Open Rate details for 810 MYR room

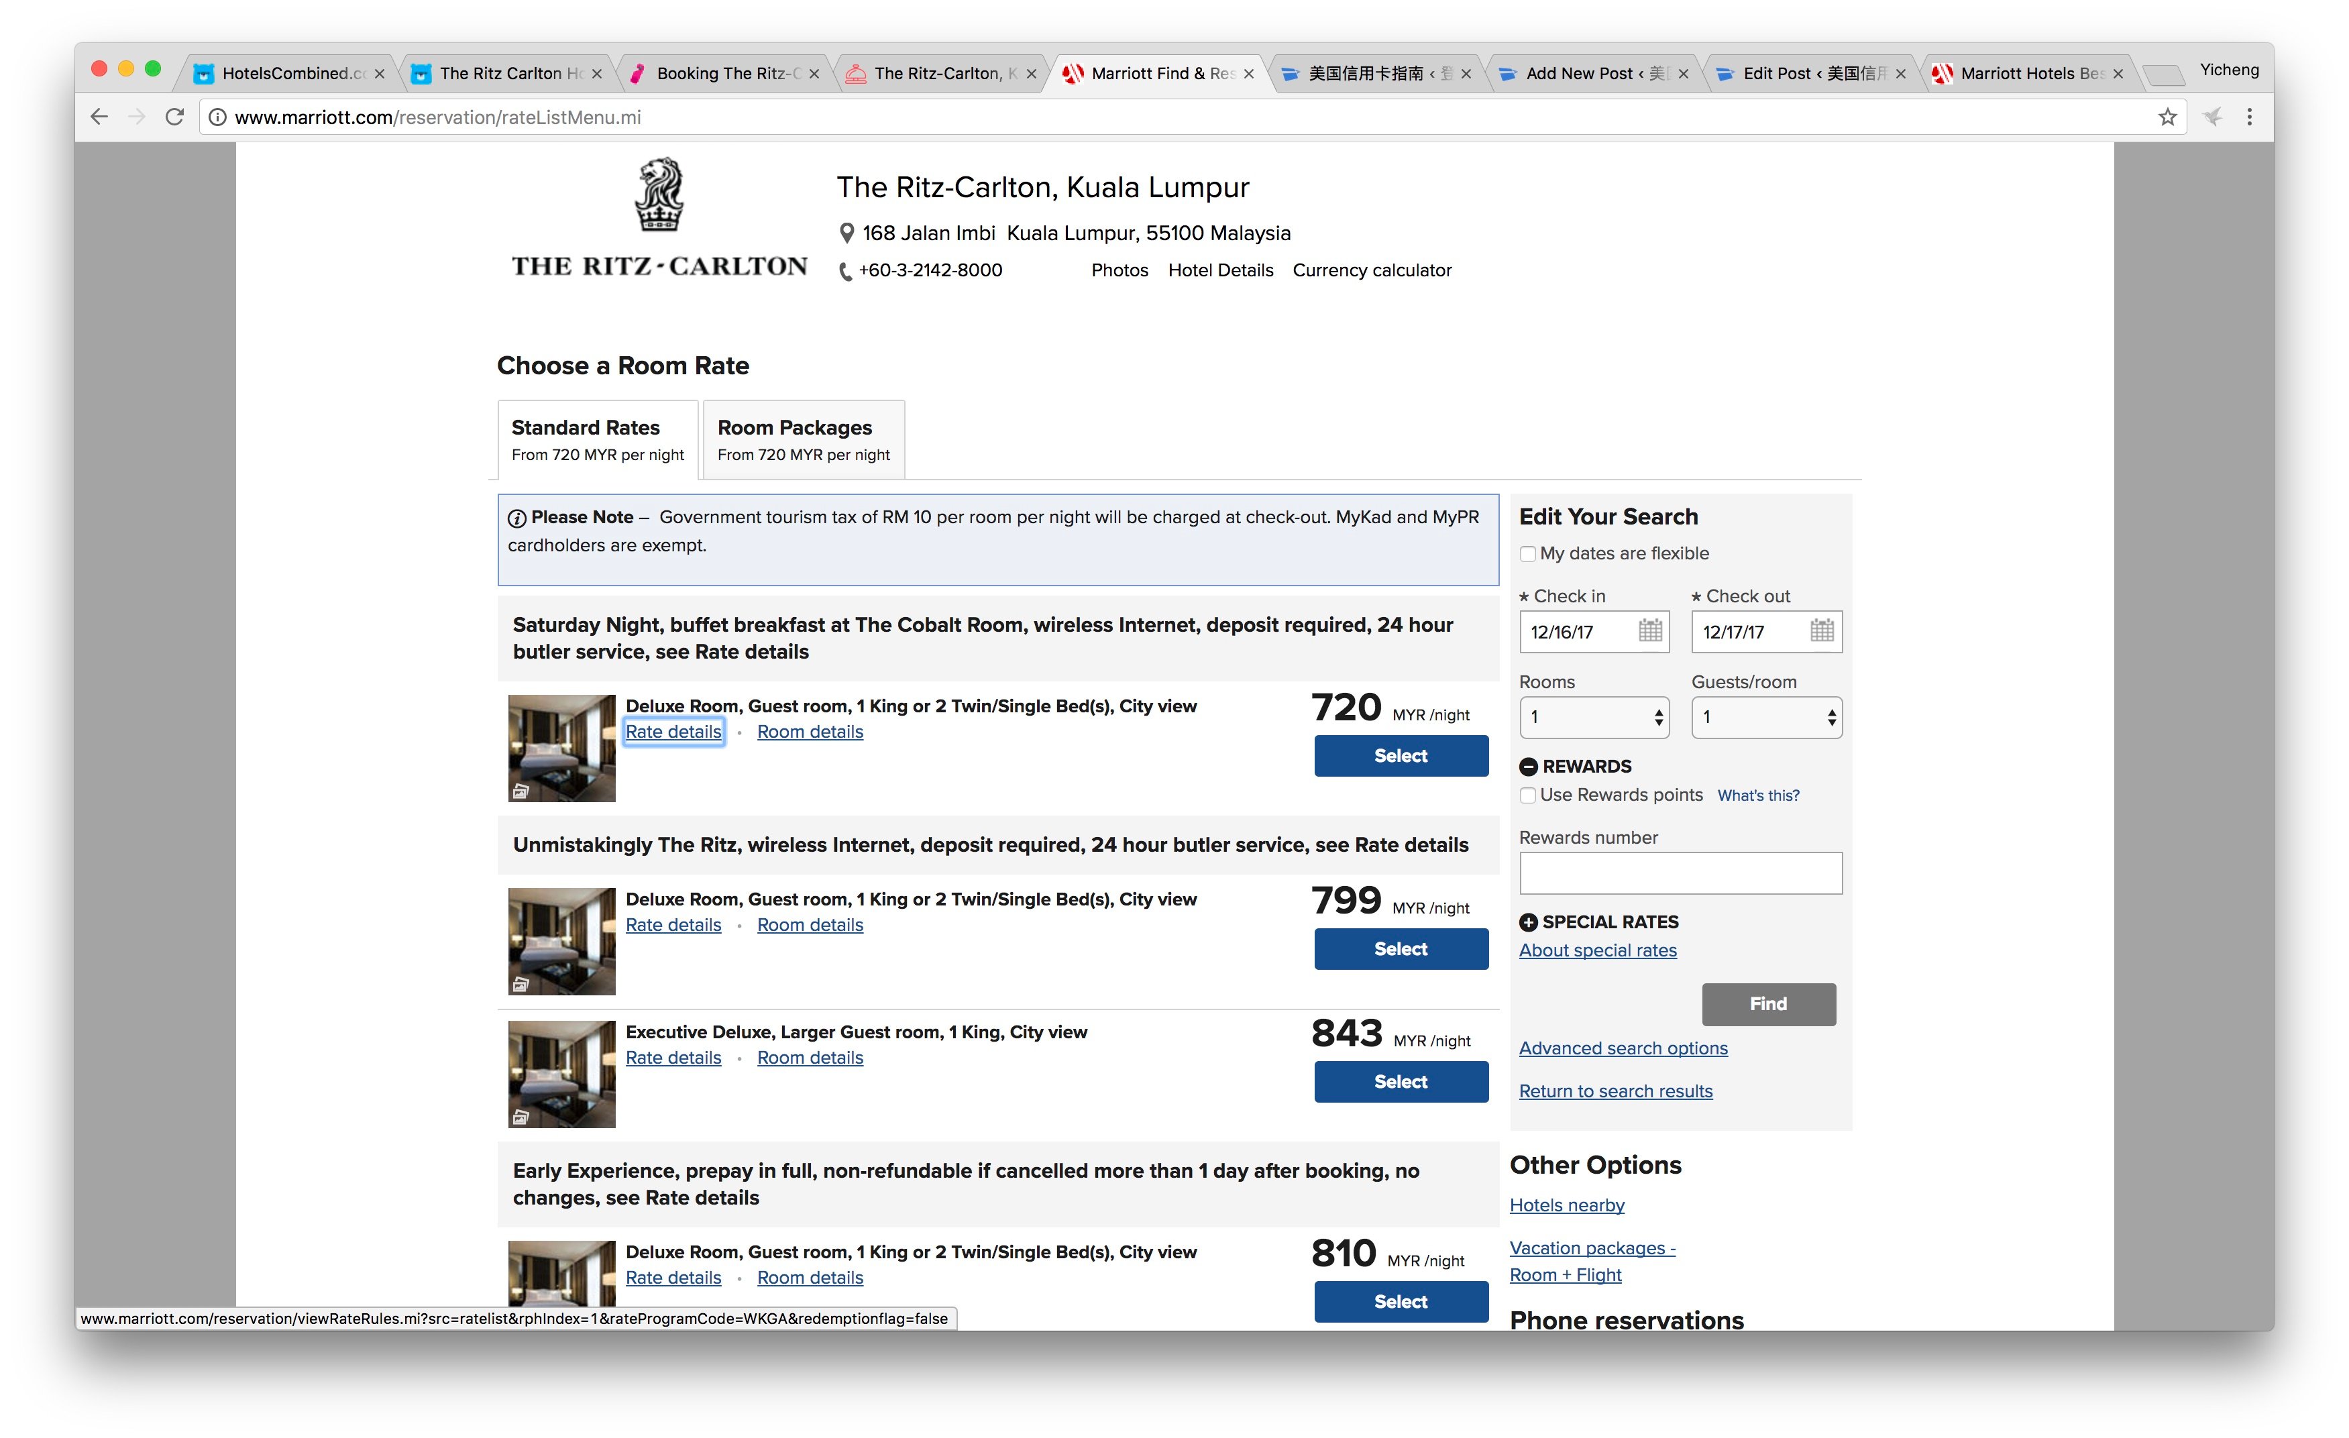(673, 1278)
